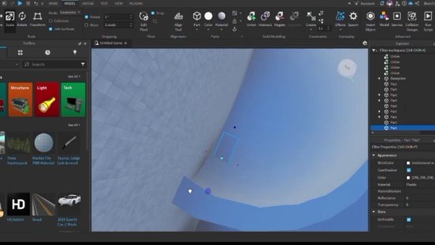Viewport: 435px width, 245px height.
Task: Toggle the Collisions checkbox
Action: 50,21
